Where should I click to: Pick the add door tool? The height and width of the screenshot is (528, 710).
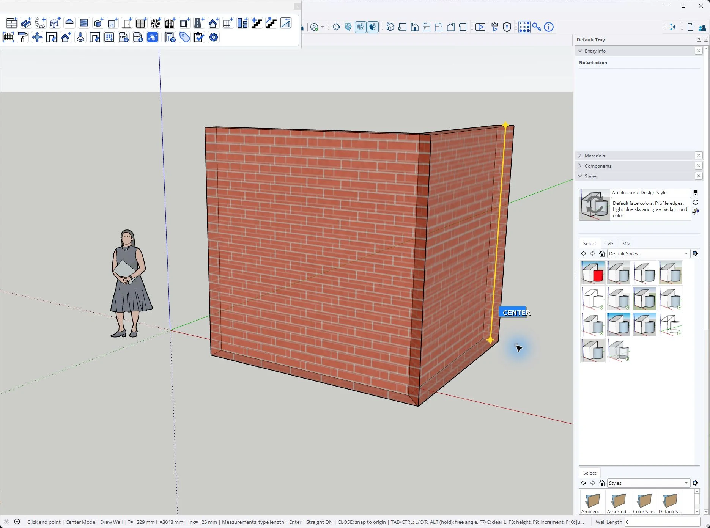(x=127, y=23)
